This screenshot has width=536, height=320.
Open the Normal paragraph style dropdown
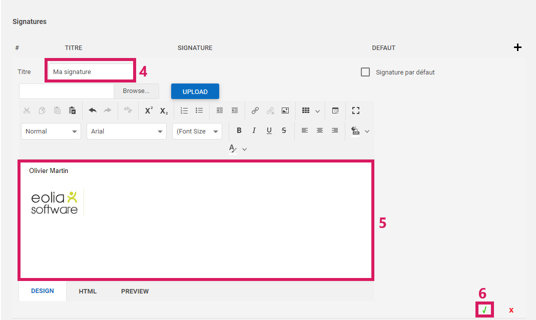click(x=51, y=131)
